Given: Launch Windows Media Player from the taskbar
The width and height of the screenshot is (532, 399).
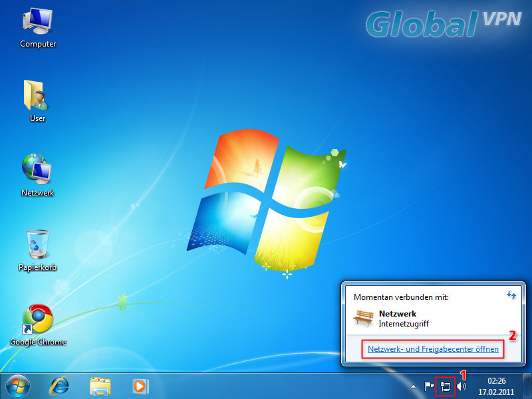Looking at the screenshot, I should pos(140,386).
